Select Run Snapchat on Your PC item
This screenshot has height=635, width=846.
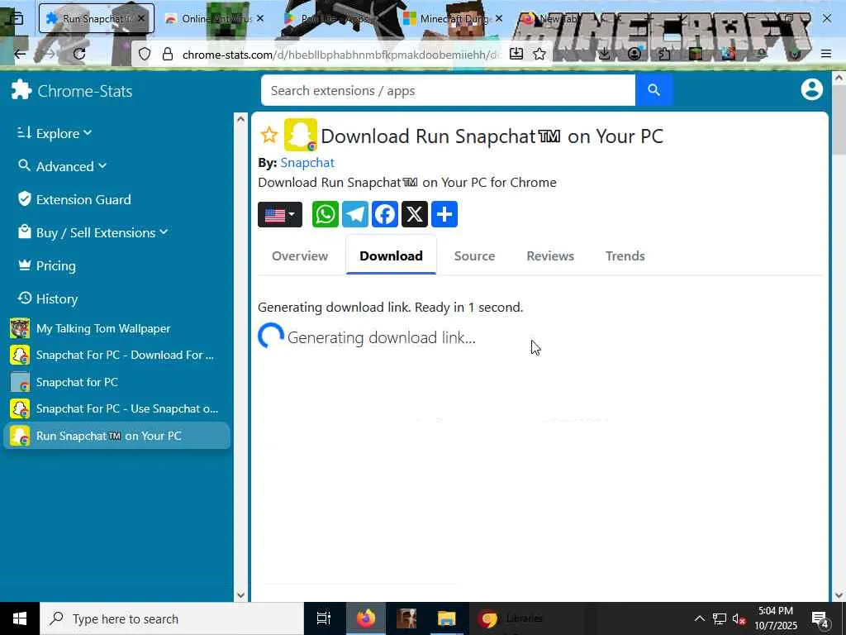pos(116,436)
